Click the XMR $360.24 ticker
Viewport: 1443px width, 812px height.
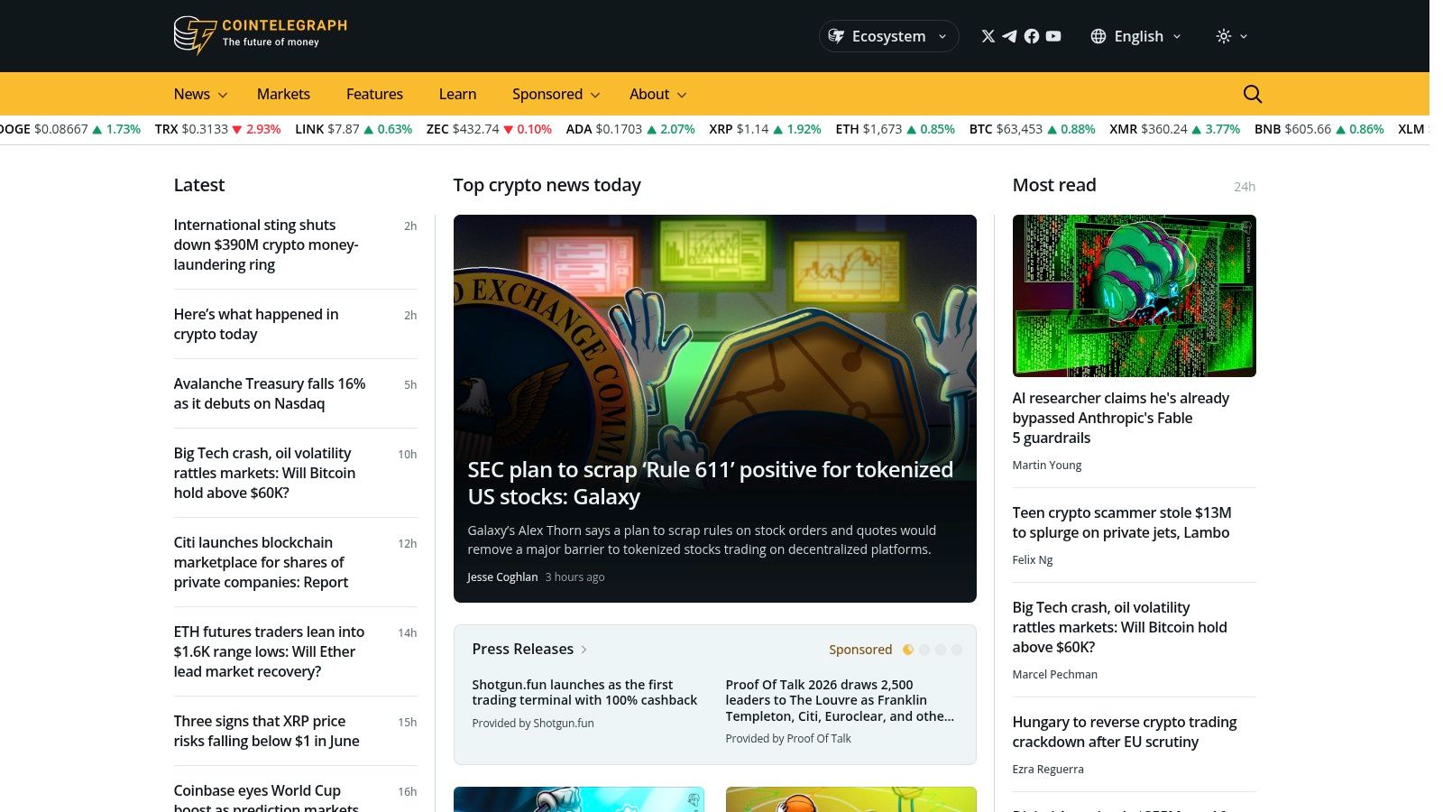(x=1174, y=129)
